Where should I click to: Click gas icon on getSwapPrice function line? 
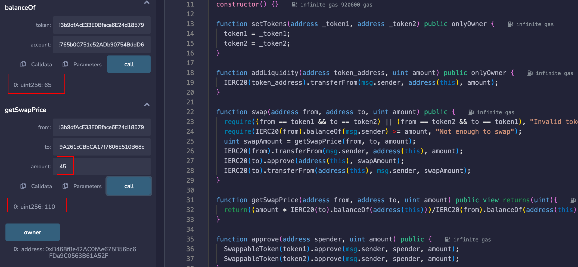573,200
